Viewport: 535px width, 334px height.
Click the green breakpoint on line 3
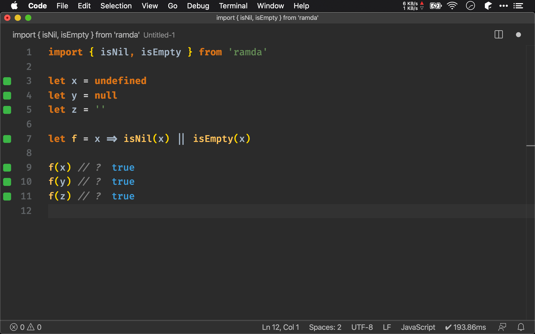point(7,81)
